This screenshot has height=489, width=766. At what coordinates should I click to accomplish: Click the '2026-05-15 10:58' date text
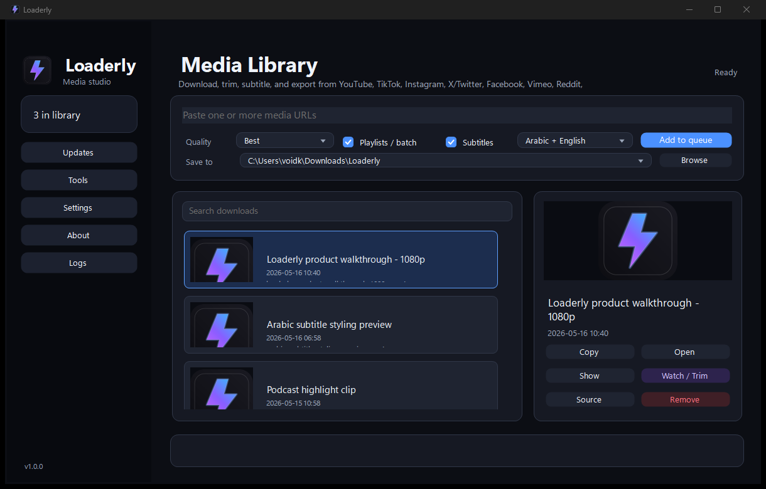pos(293,403)
